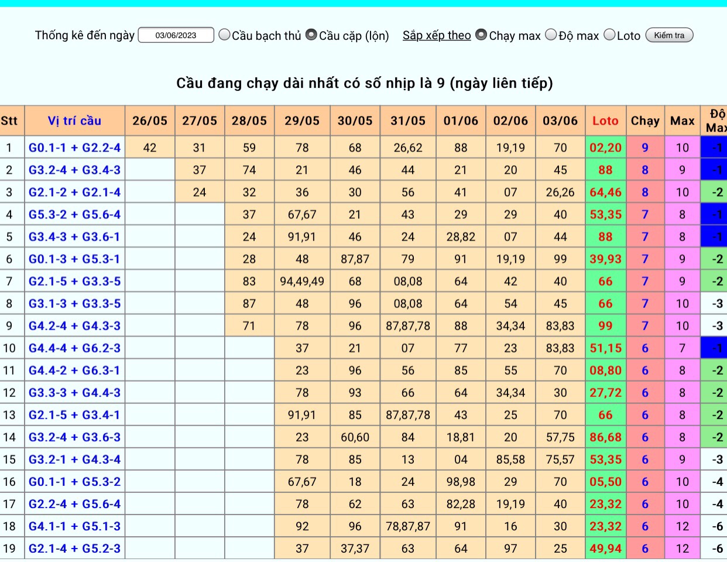This screenshot has width=727, height=562.
Task: Open bridge G2.1-4 + G5.2-3 in row 19
Action: [75, 549]
